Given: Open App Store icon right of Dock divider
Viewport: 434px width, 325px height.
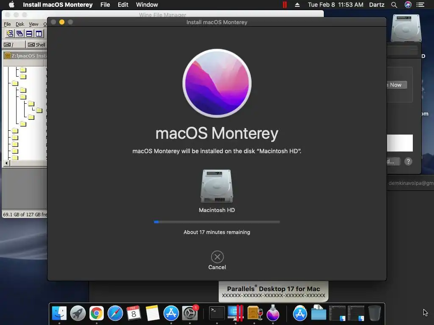Looking at the screenshot, I should 300,313.
